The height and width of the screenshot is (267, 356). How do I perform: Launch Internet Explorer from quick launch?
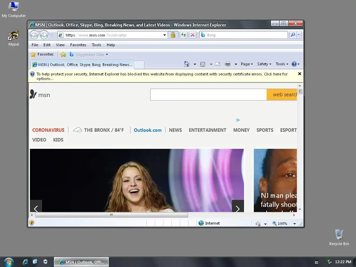click(25, 262)
